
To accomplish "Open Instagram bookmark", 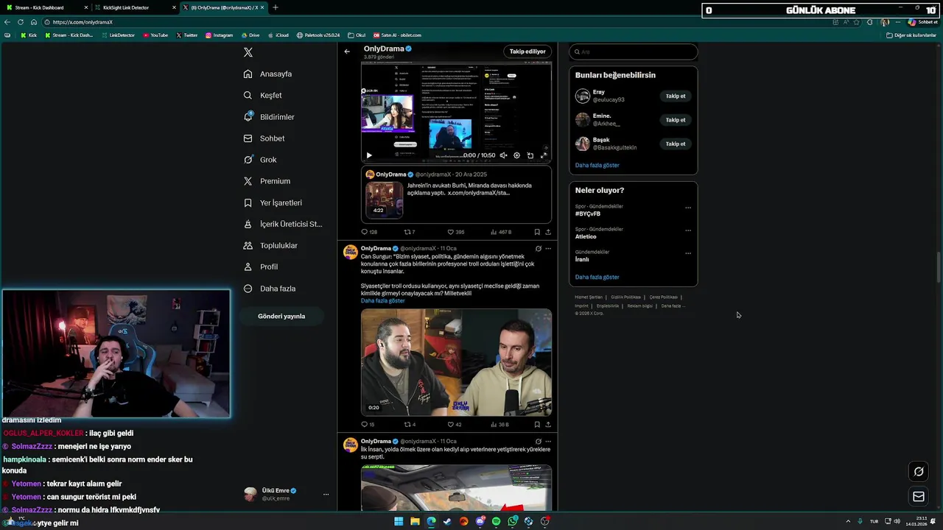I will pyautogui.click(x=219, y=35).
